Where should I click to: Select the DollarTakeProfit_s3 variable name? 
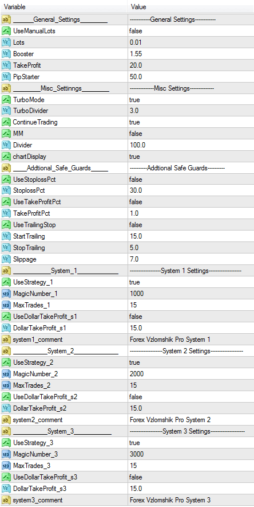(40, 489)
